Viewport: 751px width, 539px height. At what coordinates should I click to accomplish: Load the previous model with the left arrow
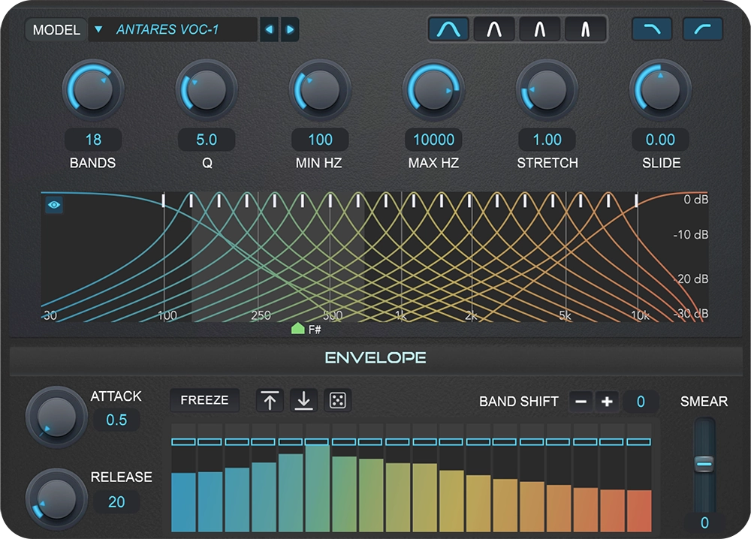tap(270, 30)
